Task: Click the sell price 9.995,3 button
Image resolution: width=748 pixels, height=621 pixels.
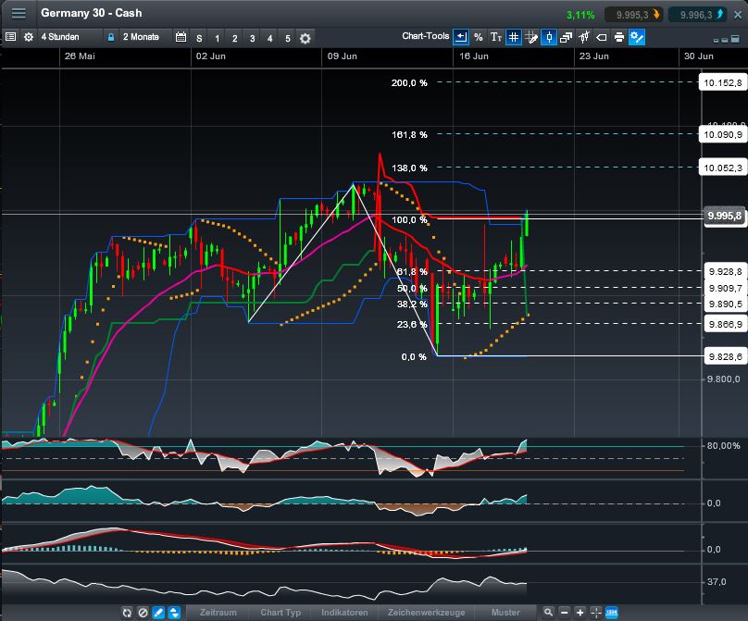Action: [x=636, y=15]
